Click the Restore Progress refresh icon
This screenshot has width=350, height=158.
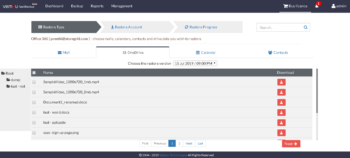point(187,27)
